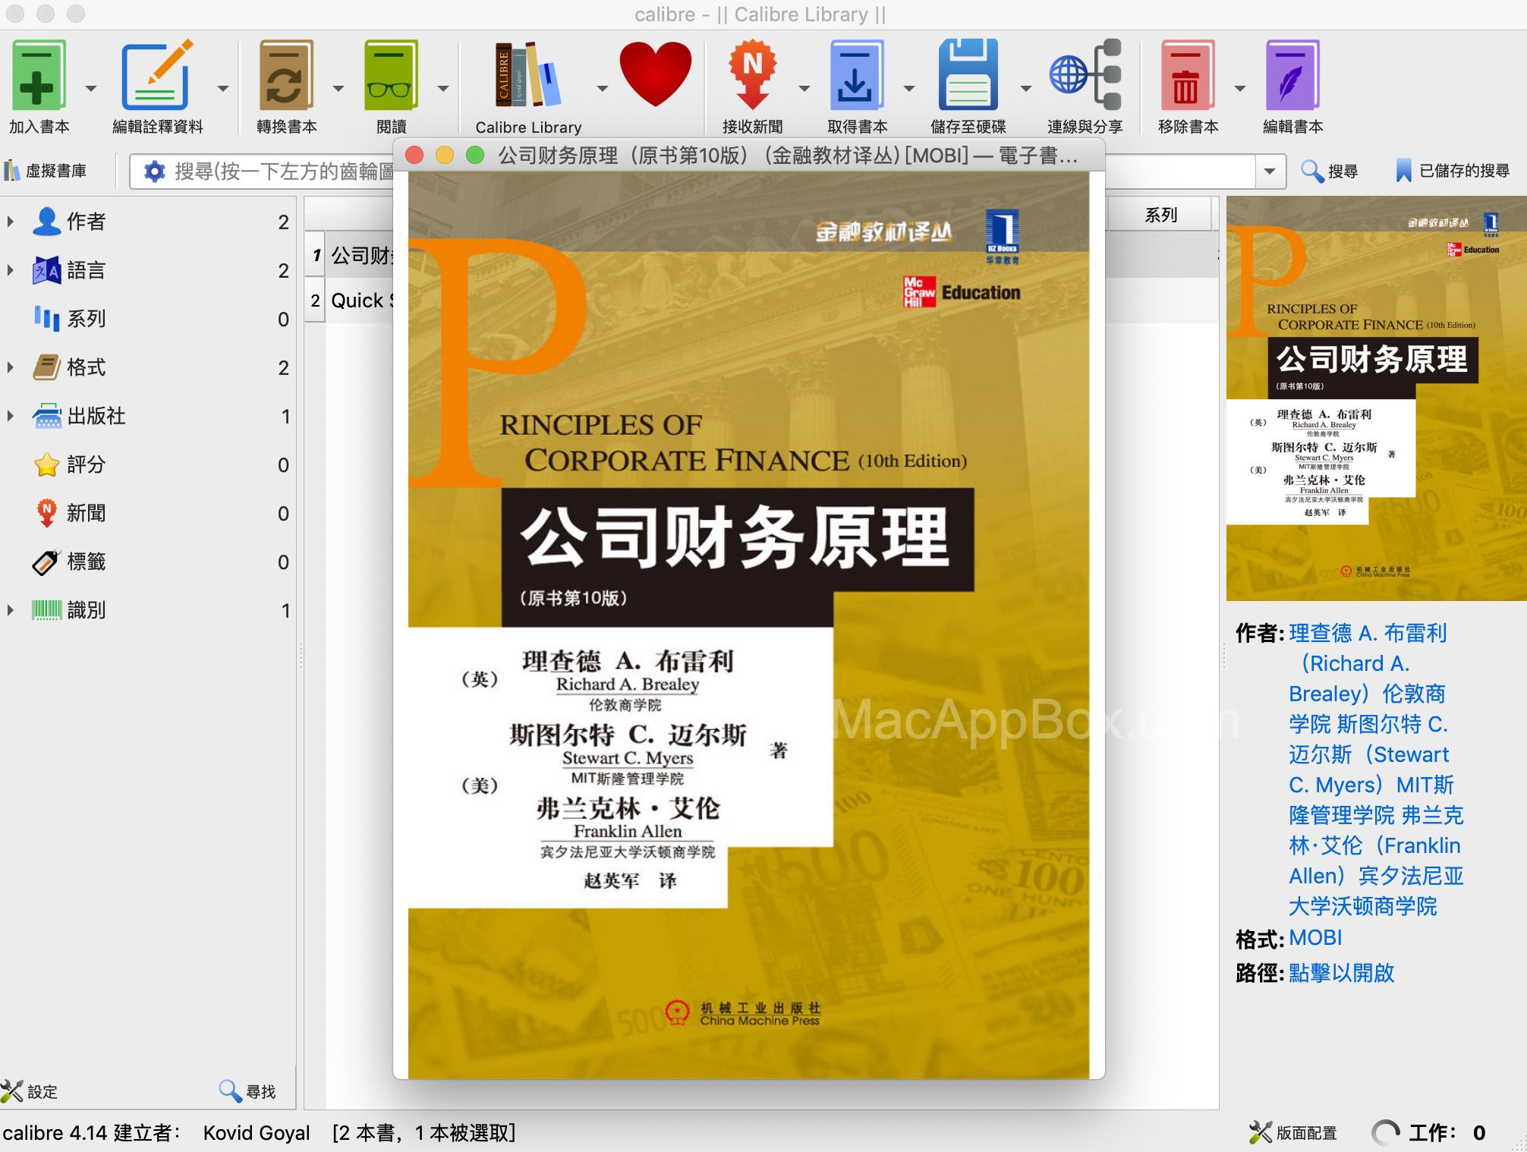Click the 工作 jobs spinner indicator
1527x1152 pixels.
[1385, 1132]
